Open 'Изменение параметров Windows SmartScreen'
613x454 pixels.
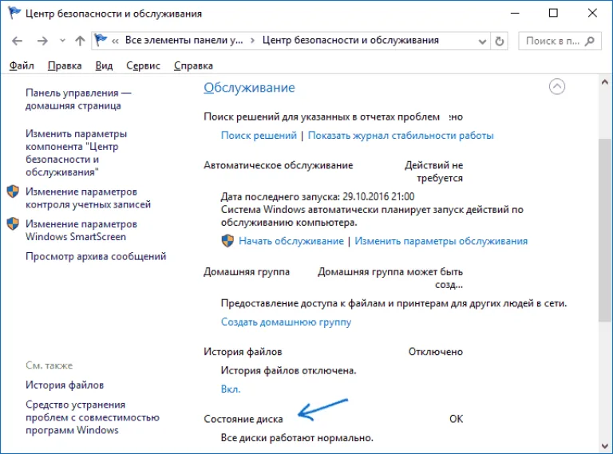(x=81, y=230)
